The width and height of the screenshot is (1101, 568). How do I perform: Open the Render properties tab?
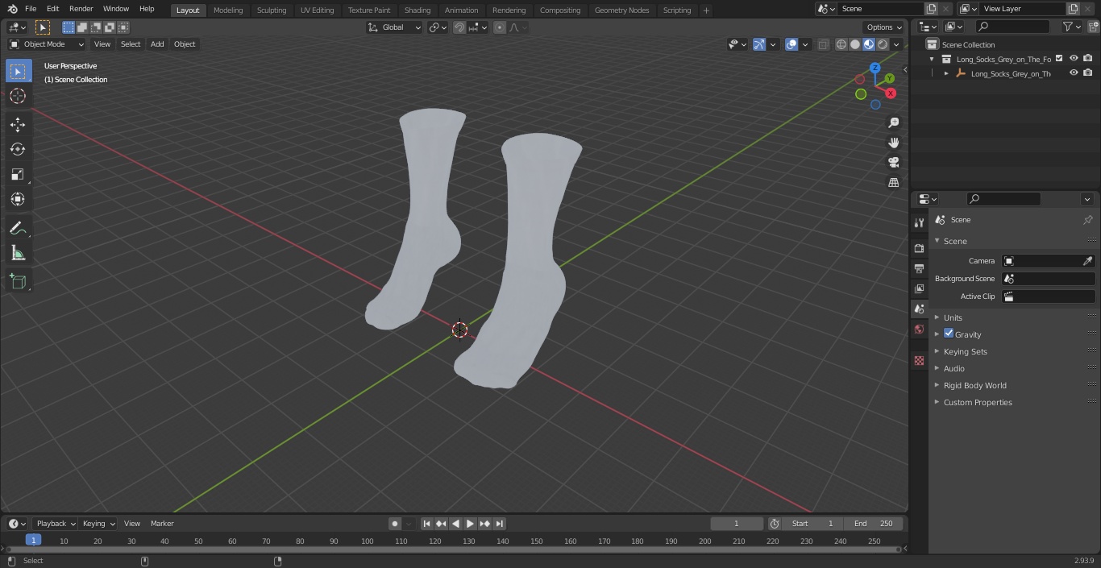point(919,248)
